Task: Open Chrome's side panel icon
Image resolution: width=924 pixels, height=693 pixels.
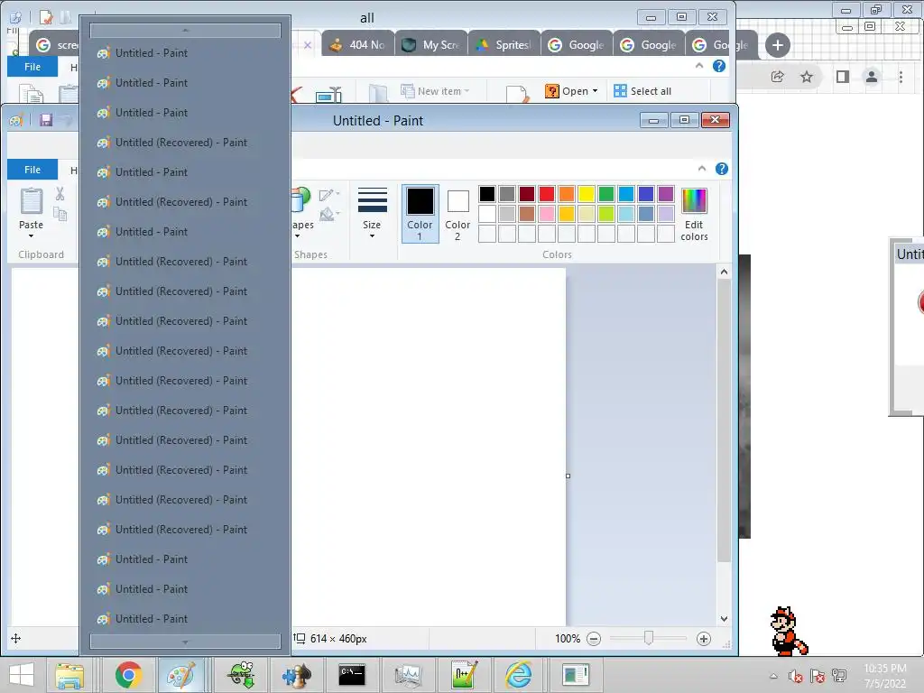Action: point(843,77)
